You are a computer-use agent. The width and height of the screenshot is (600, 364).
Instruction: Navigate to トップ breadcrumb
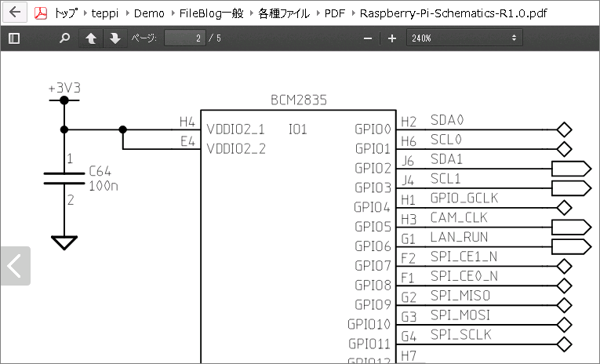[66, 13]
